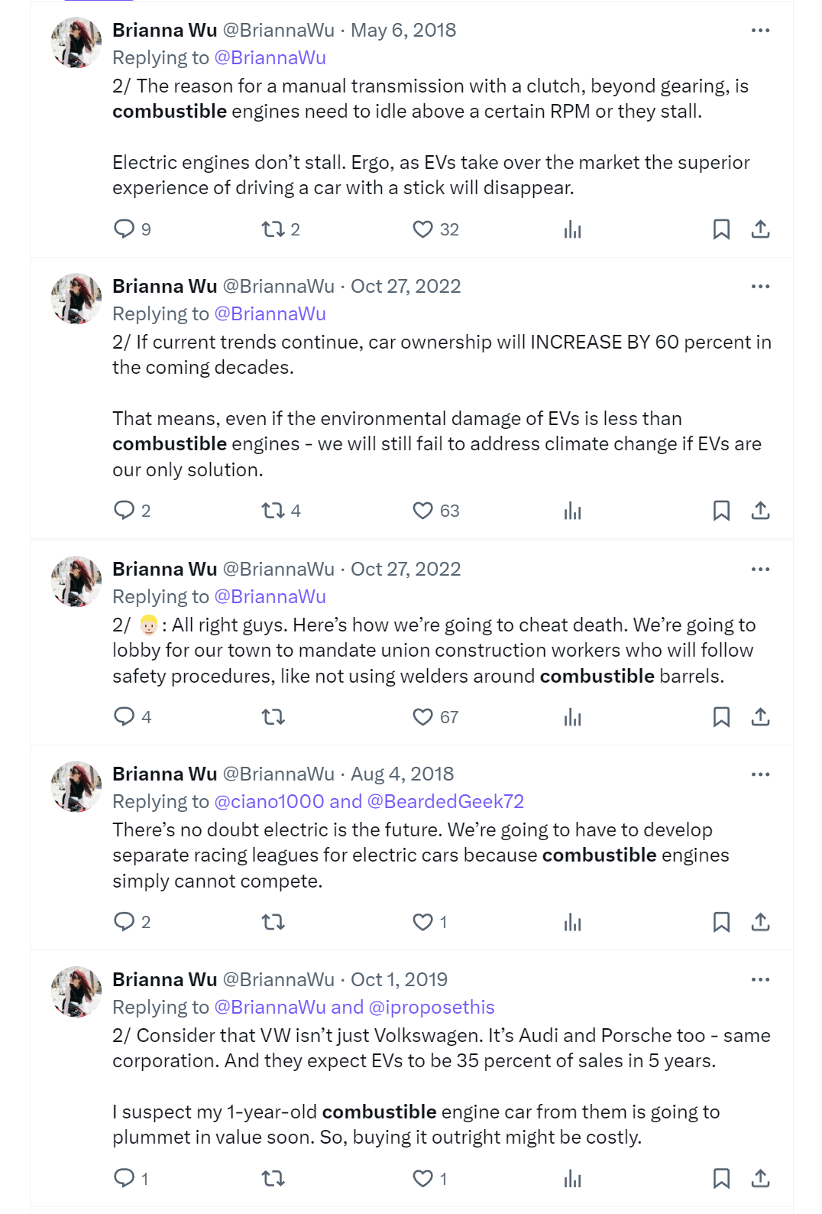Reply to the tweet about combustible barrels
Screen dimensions: 822x1214
[124, 716]
